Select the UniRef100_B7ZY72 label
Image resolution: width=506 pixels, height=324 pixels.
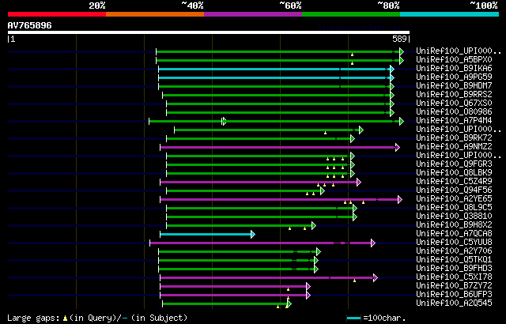coord(454,286)
